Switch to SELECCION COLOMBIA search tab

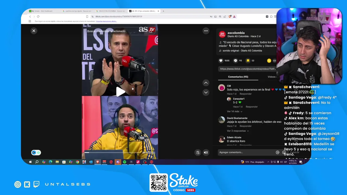[110, 11]
